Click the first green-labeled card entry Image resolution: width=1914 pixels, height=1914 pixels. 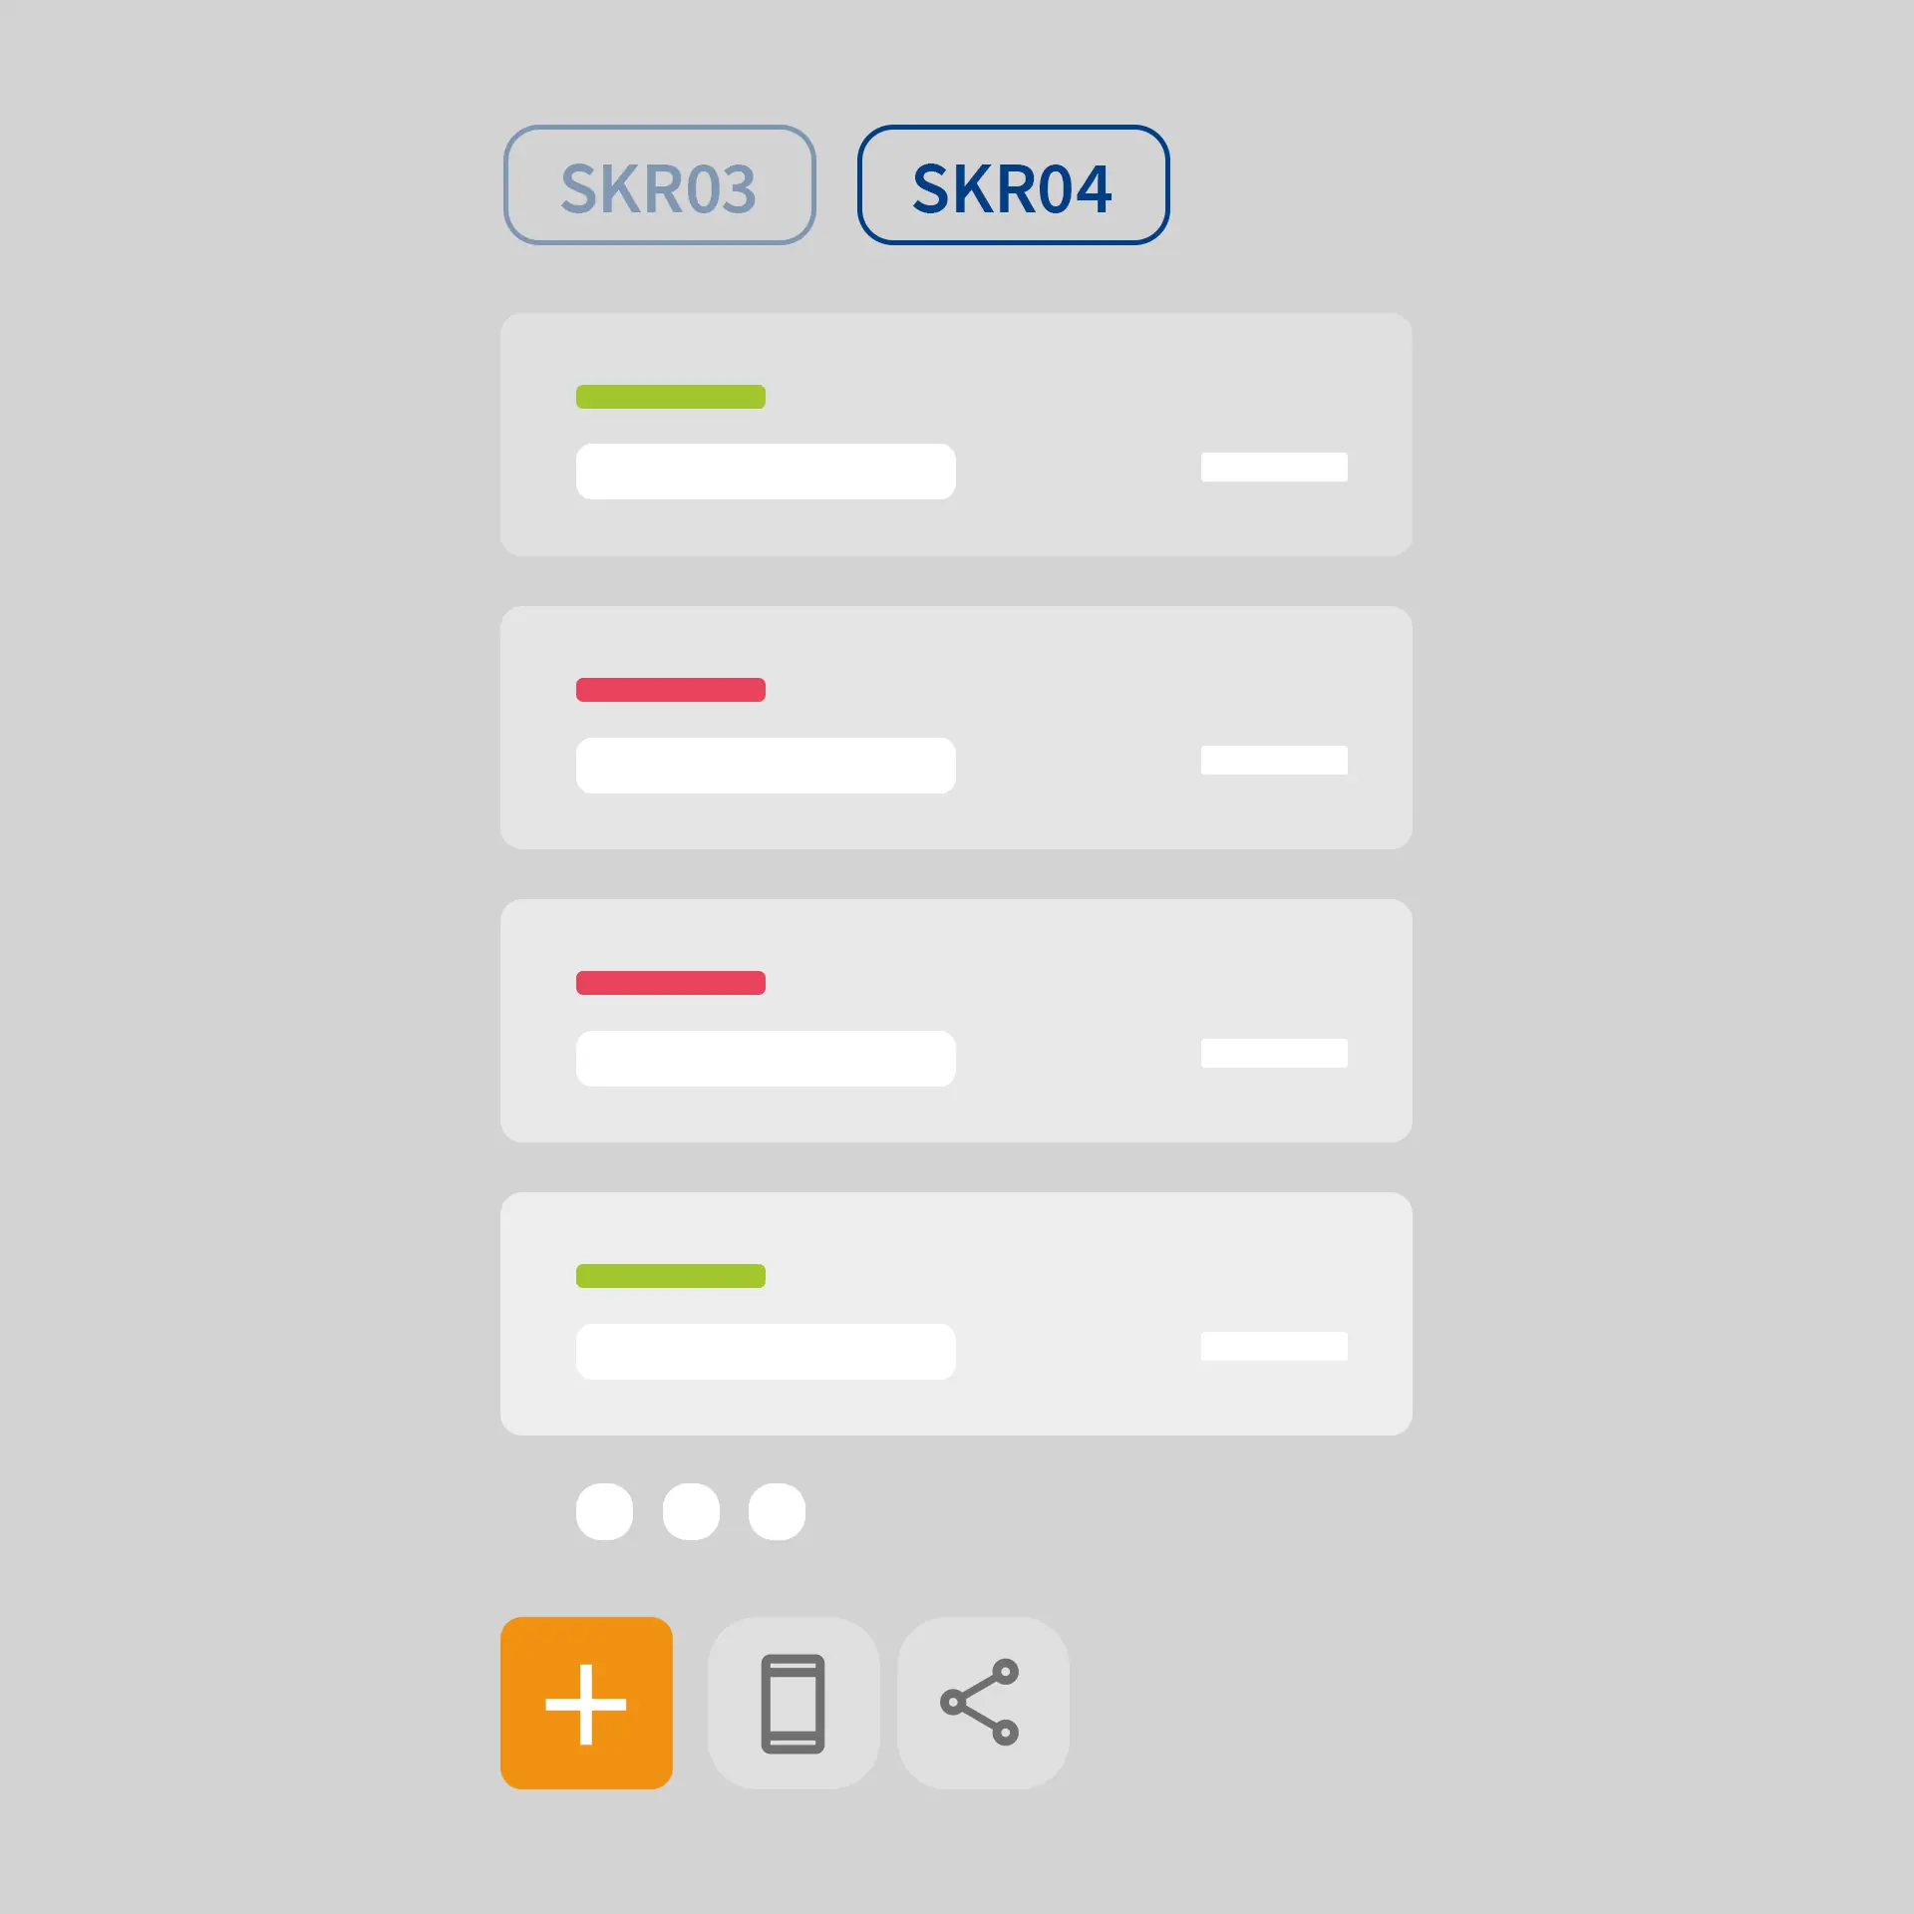pos(957,435)
